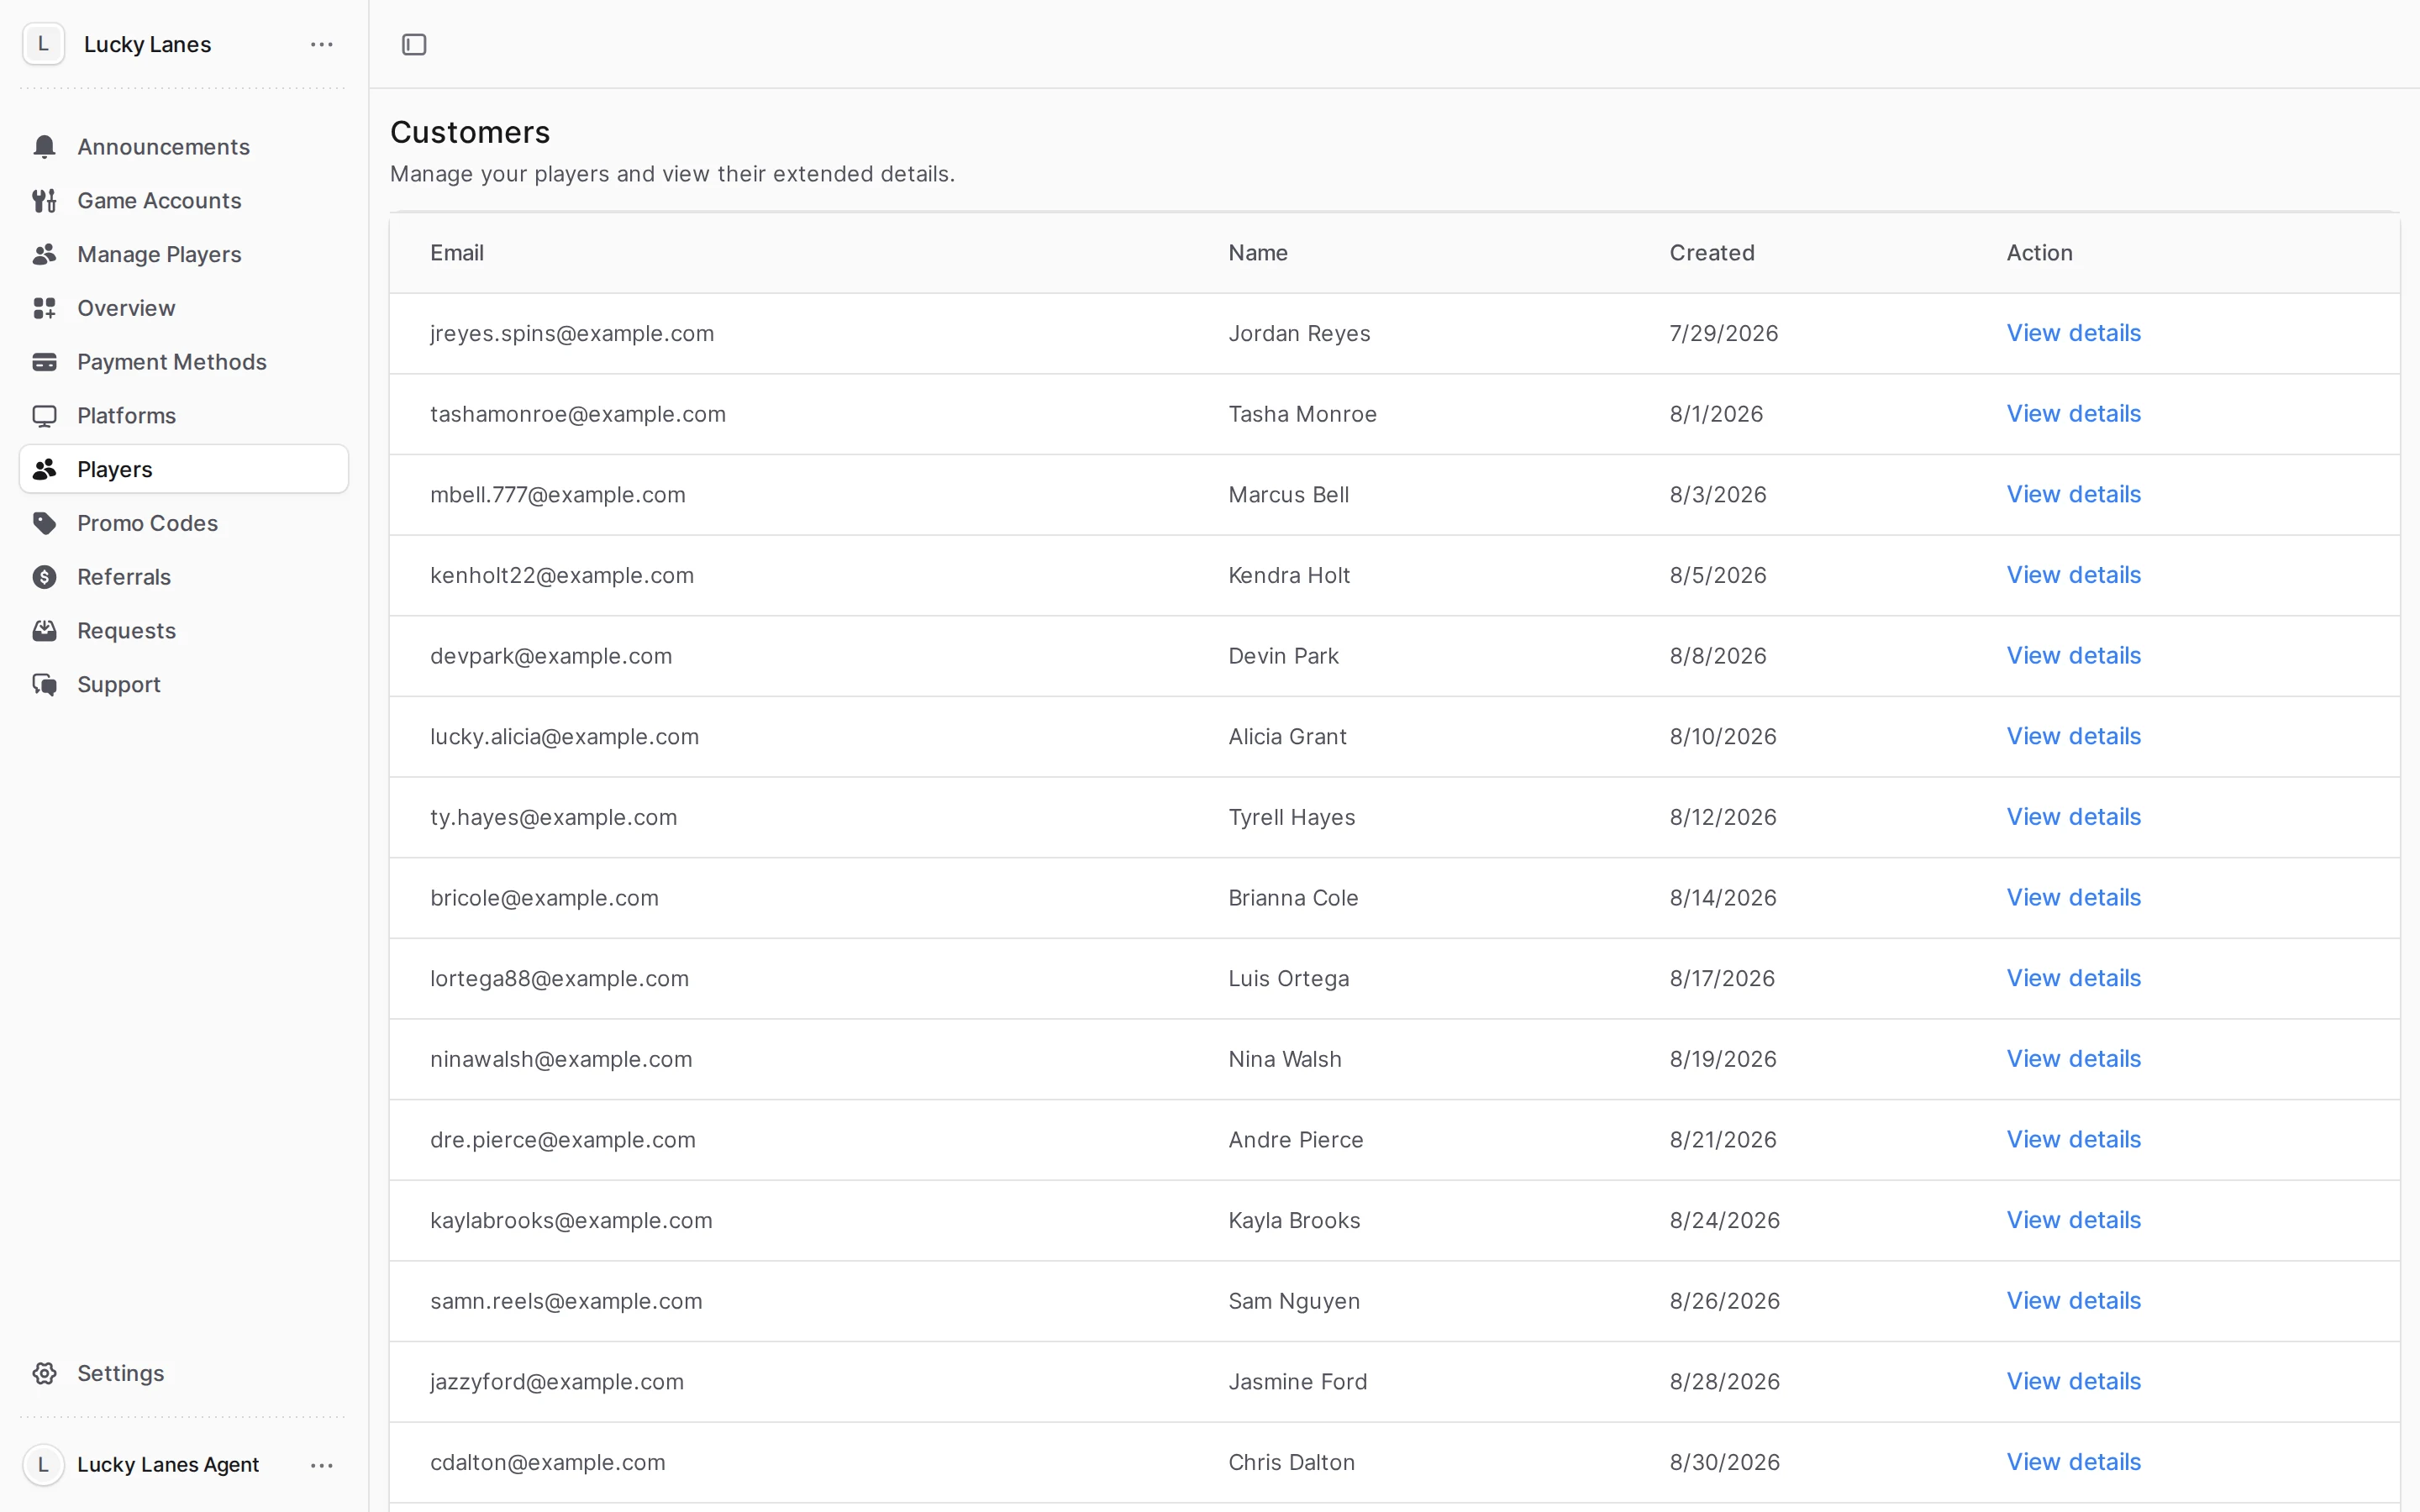Select email jreyes.spins@example.com
Image resolution: width=2420 pixels, height=1512 pixels.
(572, 334)
